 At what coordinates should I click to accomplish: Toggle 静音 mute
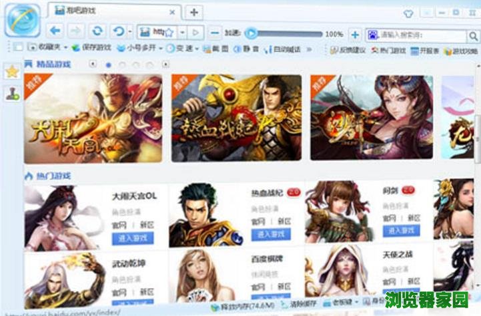click(x=246, y=49)
